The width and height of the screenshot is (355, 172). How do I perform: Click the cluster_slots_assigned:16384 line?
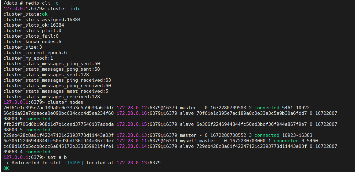[42, 20]
